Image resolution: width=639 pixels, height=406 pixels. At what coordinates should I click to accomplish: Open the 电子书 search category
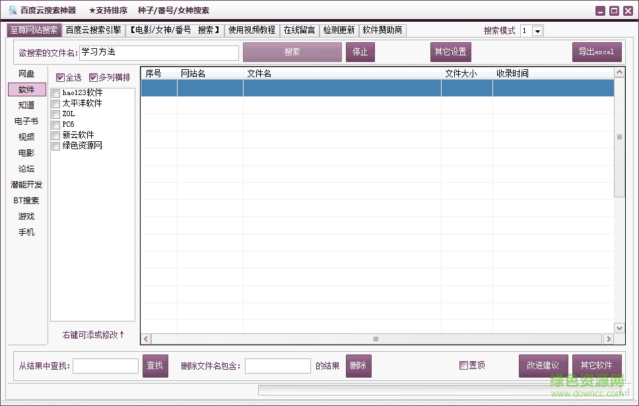[x=26, y=121]
